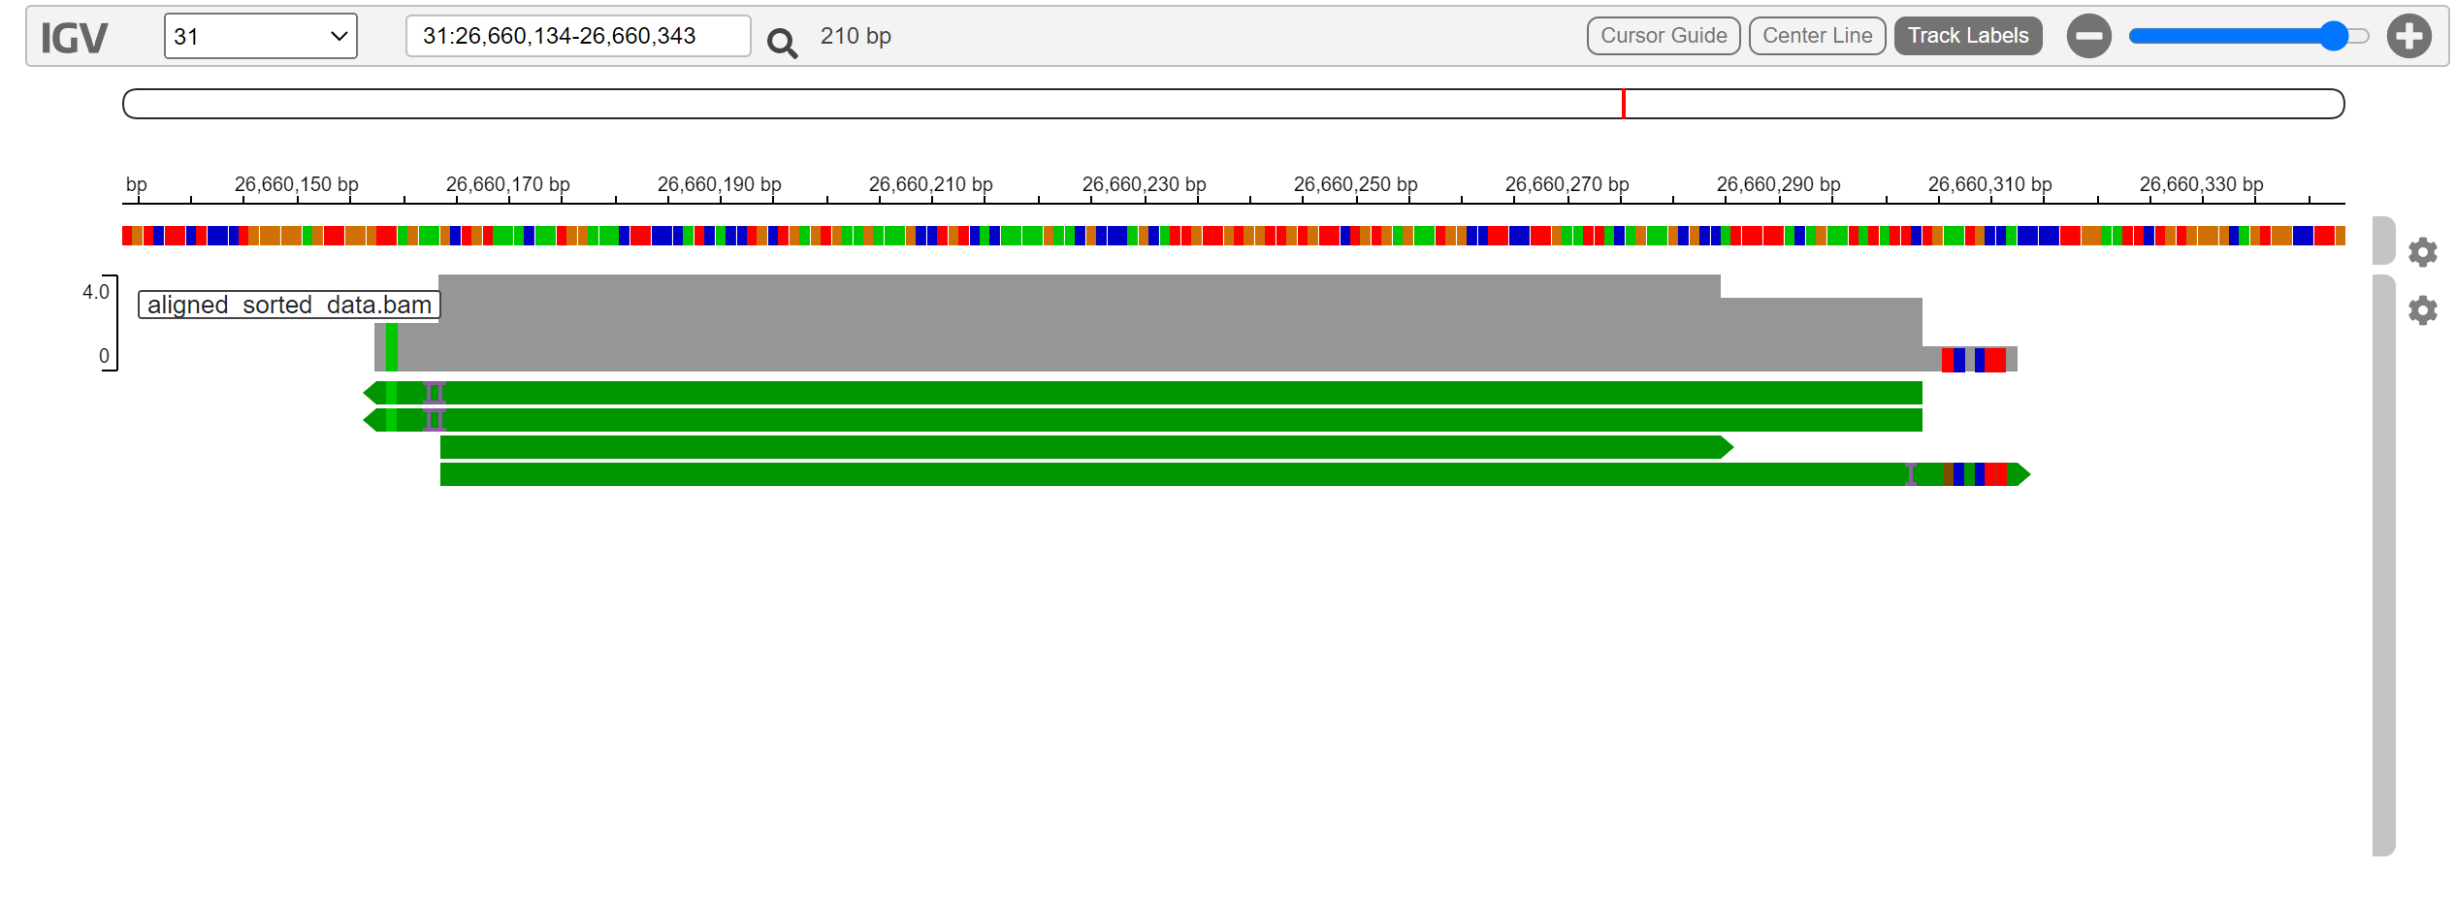Click the purple insertion marker on the fourth read
This screenshot has width=2456, height=903.
click(x=1910, y=474)
